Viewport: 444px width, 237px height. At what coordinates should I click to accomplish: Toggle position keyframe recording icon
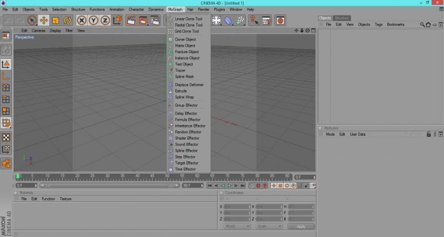(274, 186)
